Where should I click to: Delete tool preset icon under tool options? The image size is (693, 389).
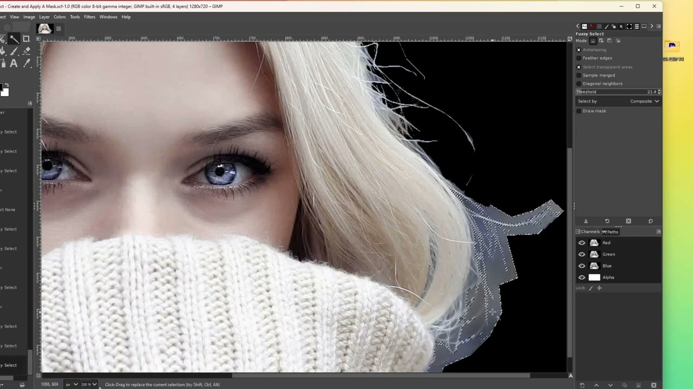pyautogui.click(x=629, y=221)
